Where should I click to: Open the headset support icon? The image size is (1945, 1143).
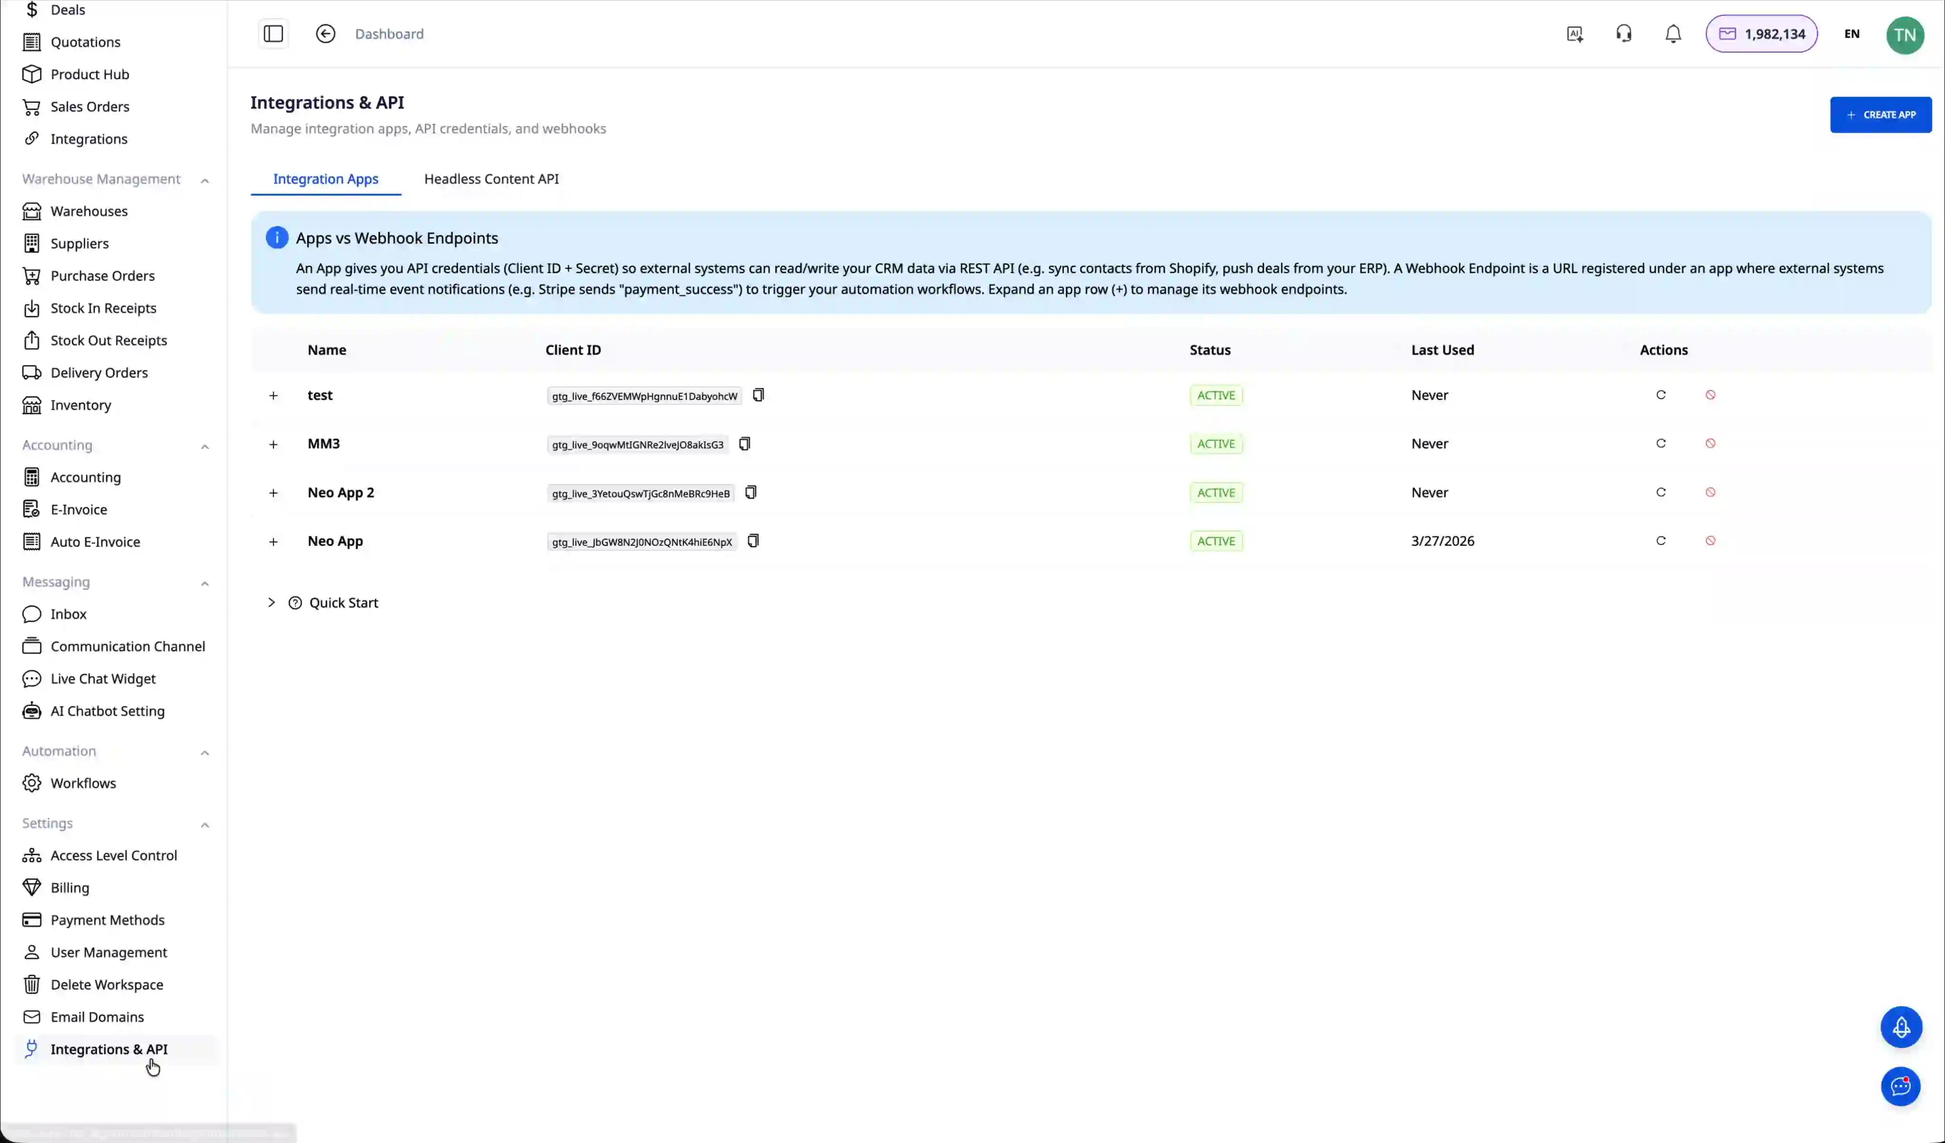pos(1623,33)
